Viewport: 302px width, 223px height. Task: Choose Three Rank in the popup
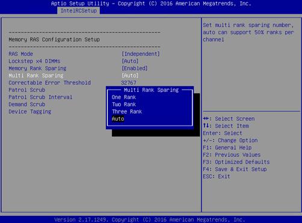tap(127, 112)
